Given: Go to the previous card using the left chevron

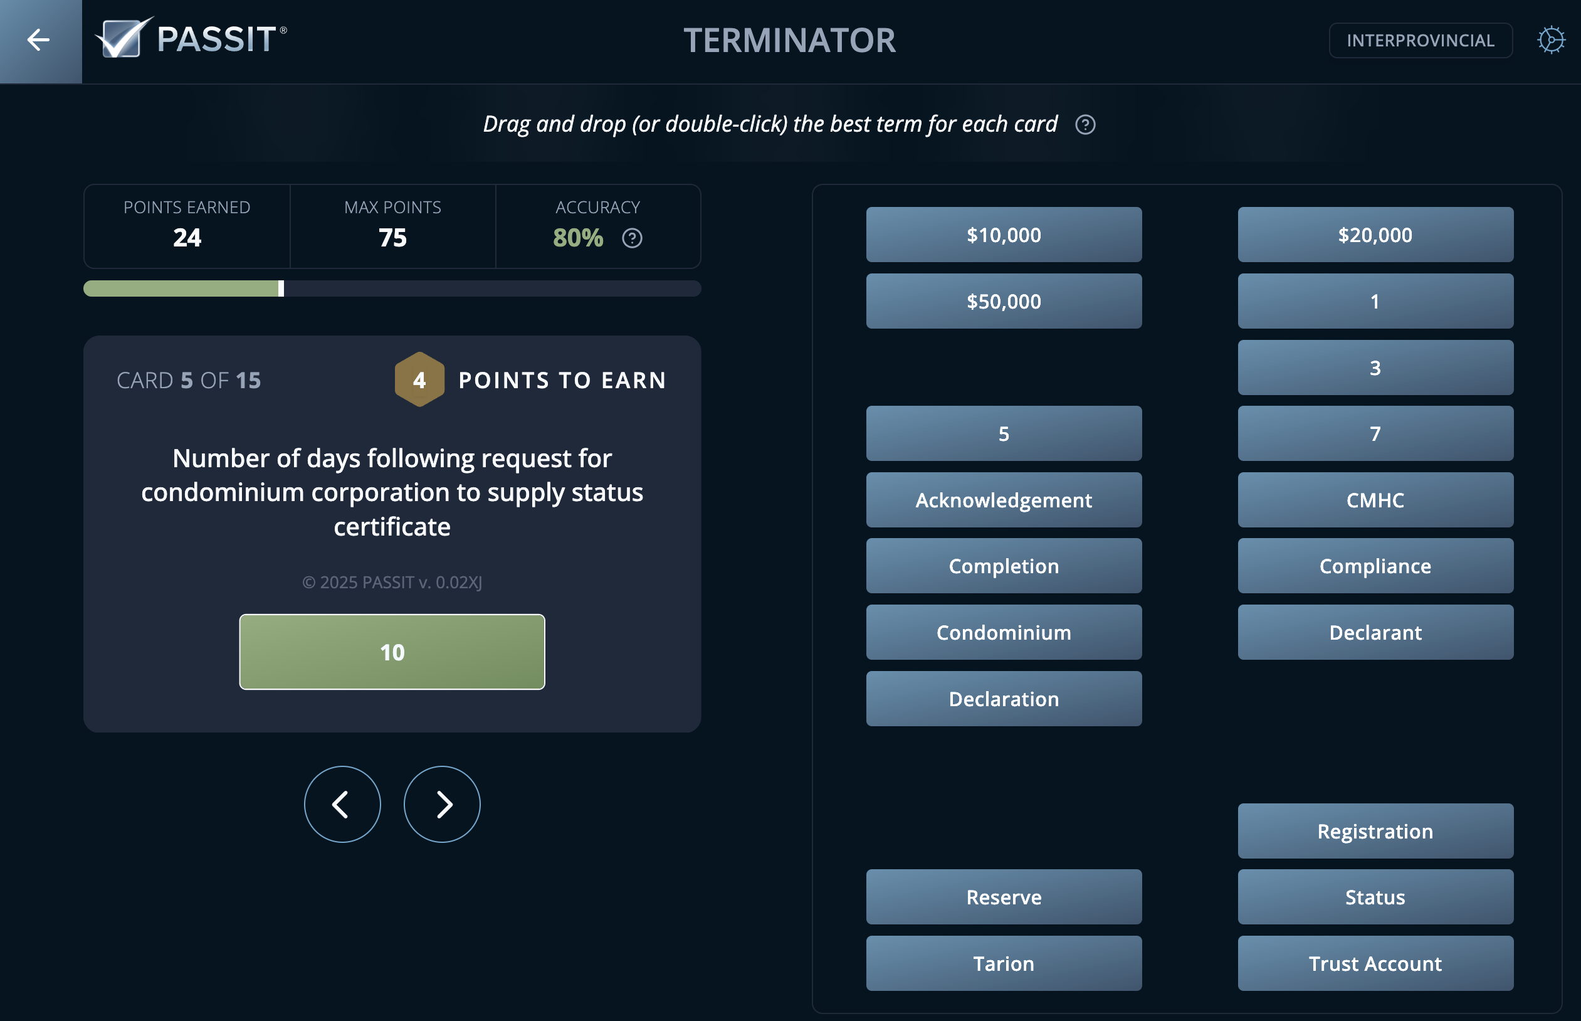Looking at the screenshot, I should coord(342,803).
